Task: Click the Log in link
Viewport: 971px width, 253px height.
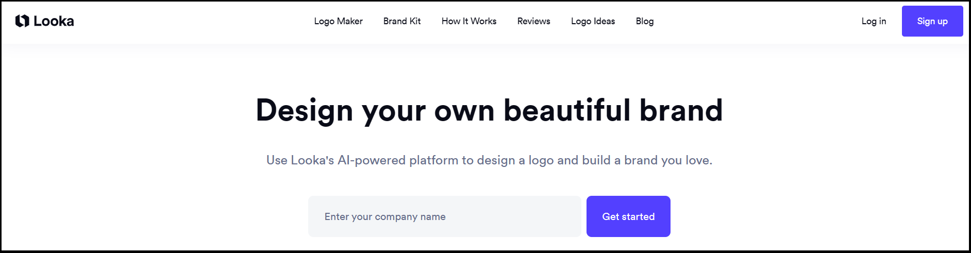Action: (x=874, y=21)
